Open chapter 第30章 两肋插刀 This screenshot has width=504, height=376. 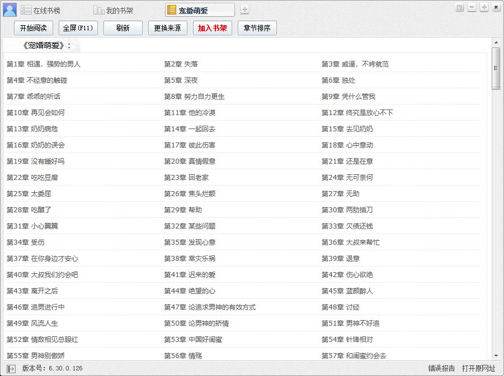347,210
